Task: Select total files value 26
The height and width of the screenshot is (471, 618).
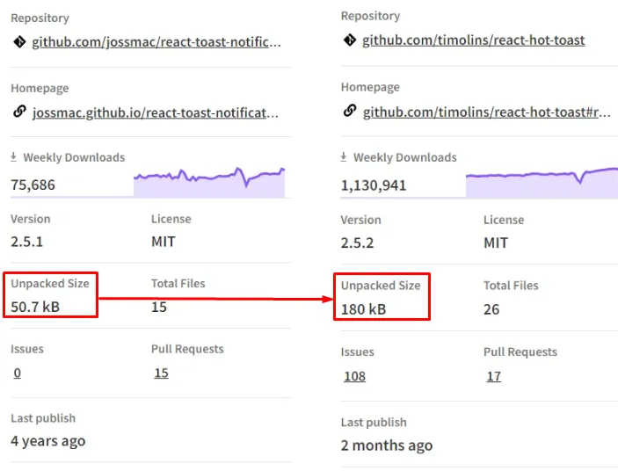Action: [491, 309]
